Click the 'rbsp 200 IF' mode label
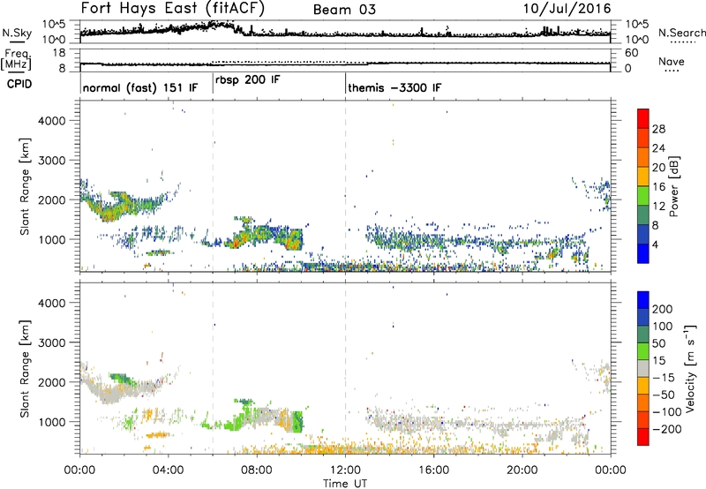 click(248, 80)
